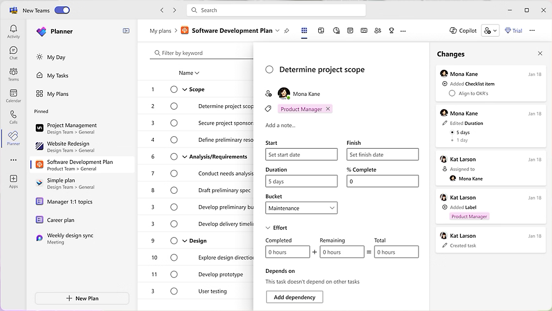Open Manager 1:1 topics pinned plan
Screen dimensions: 552x311
click(82, 202)
